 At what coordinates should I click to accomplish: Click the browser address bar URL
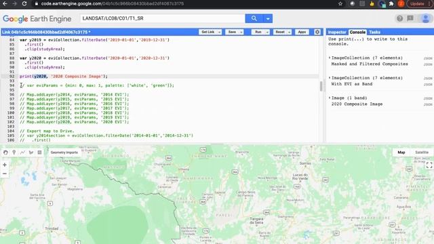113,4
